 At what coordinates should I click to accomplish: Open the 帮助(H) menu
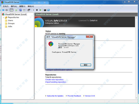click(31, 6)
